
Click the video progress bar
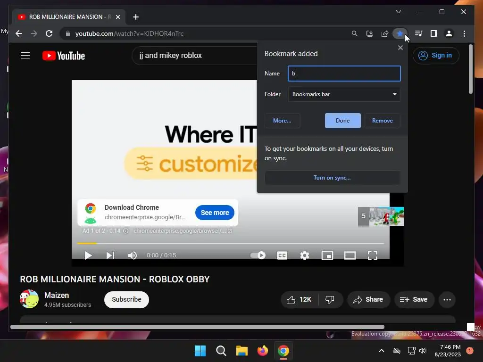[x=230, y=243]
